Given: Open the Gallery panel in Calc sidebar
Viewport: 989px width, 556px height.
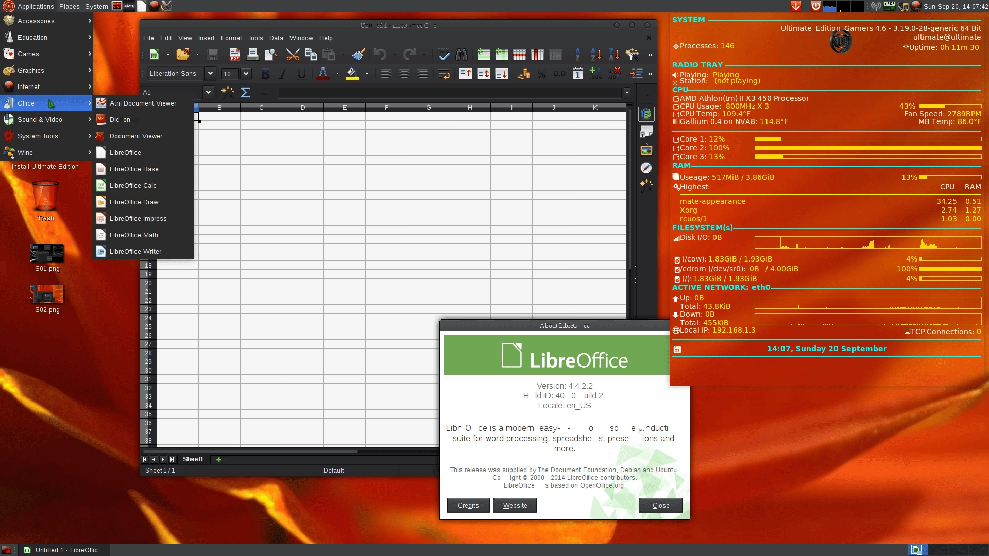Looking at the screenshot, I should coord(646,150).
